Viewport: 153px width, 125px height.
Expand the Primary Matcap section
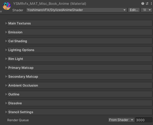pyautogui.click(x=80, y=68)
